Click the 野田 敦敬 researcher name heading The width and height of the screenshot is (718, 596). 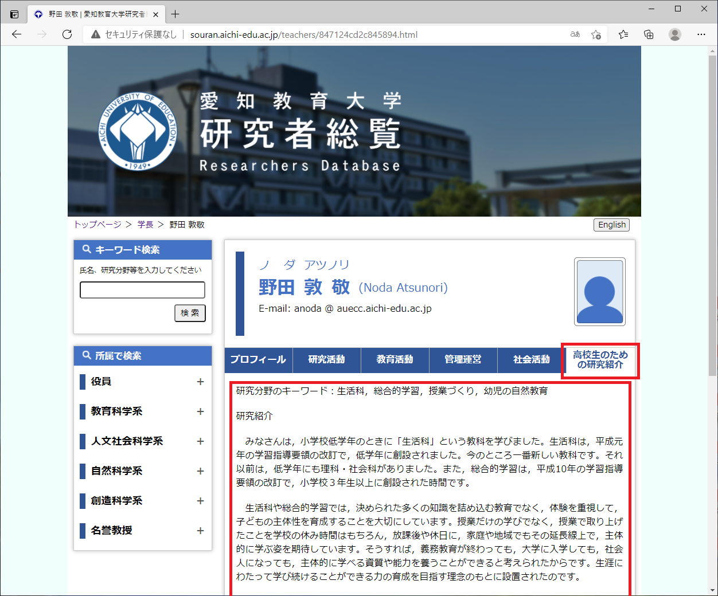[305, 287]
